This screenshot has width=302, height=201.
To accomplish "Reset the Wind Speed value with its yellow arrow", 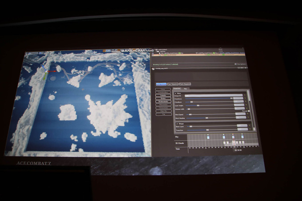I will 247,114.
